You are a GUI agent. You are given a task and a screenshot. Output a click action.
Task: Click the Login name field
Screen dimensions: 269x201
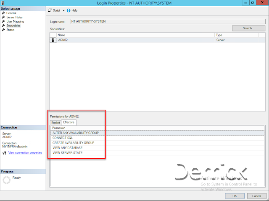coord(168,21)
